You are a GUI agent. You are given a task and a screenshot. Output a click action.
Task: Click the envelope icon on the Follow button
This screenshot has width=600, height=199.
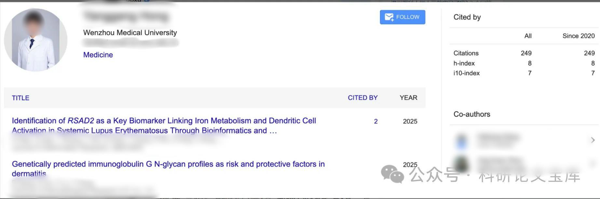(x=389, y=17)
